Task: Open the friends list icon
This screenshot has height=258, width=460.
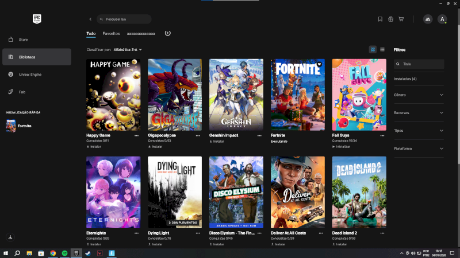Action: click(x=427, y=19)
